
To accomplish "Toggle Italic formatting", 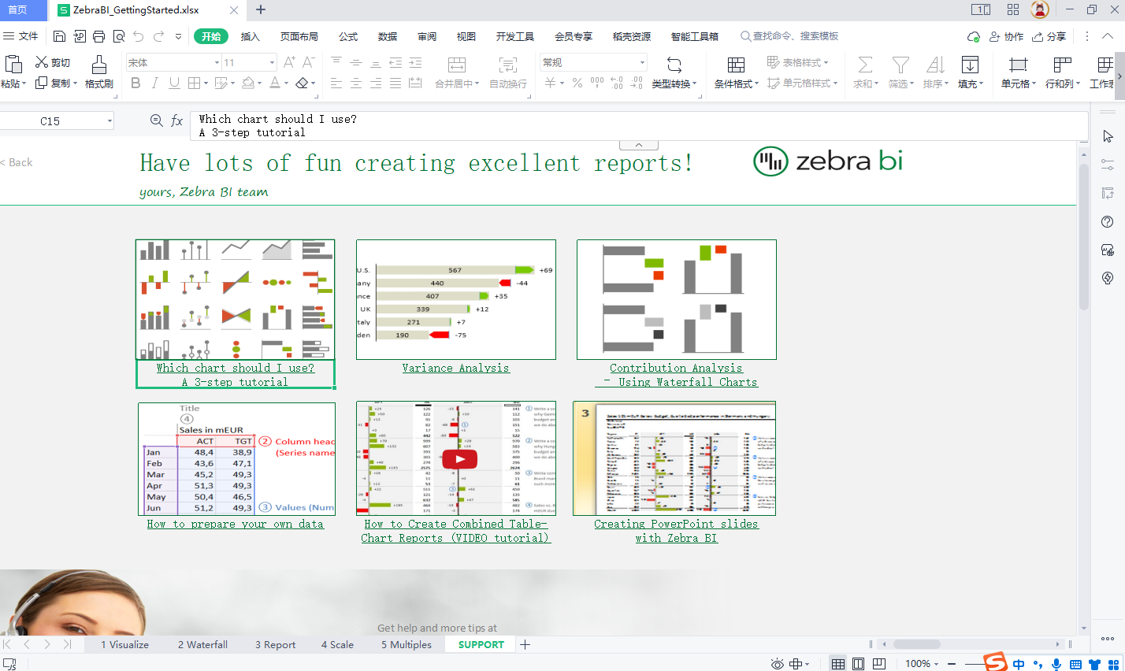I will [x=155, y=83].
